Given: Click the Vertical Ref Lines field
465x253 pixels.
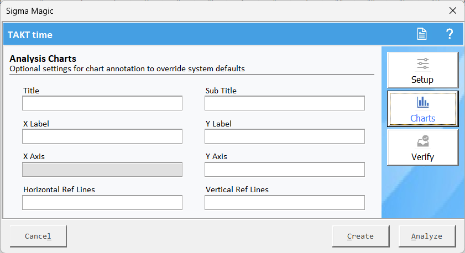Looking at the screenshot, I should click(x=285, y=203).
